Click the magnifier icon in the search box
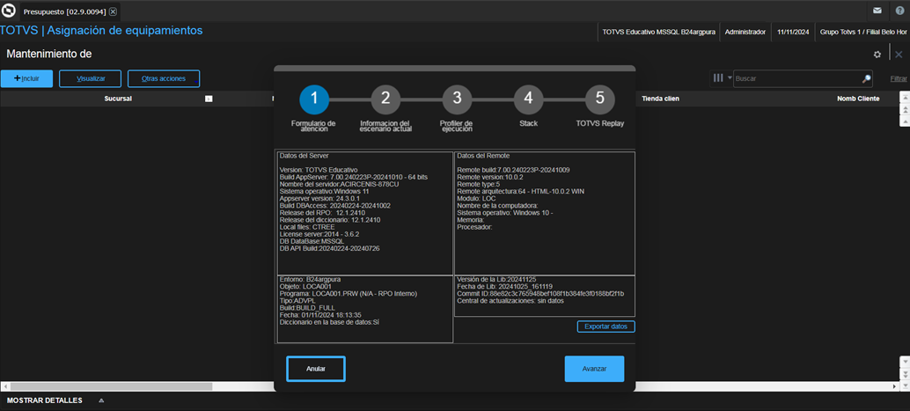The width and height of the screenshot is (910, 411). pyautogui.click(x=866, y=78)
